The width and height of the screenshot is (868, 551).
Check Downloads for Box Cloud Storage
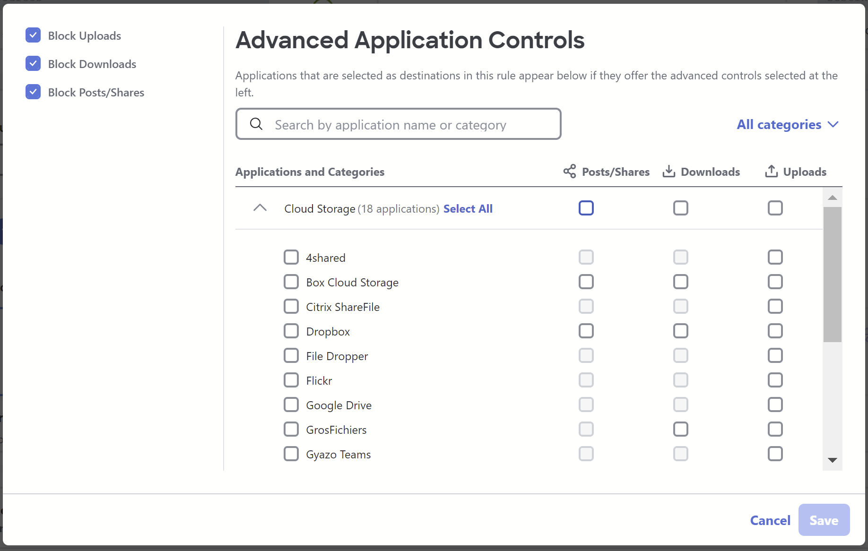pos(681,282)
